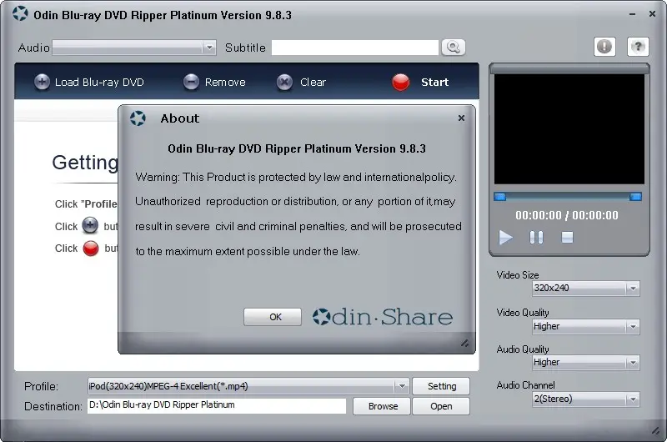Click the Load Blu-ray DVD label
Viewport: 667px width, 442px height.
[x=99, y=82]
